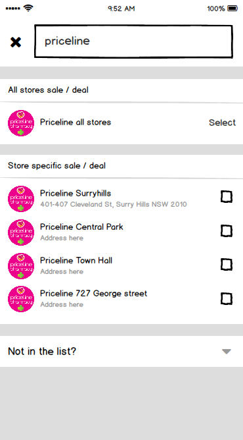This screenshot has height=440, width=243.
Task: Select the Priceline Surryhills store name
Action: [76, 194]
